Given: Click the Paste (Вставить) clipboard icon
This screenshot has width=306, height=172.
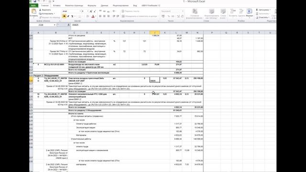Looking at the screenshot, I should click(x=34, y=11).
